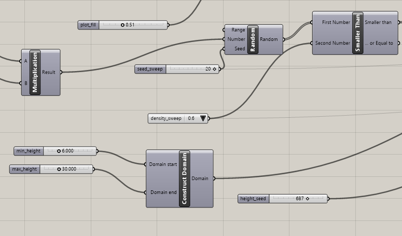Click the Domain end input parameter
Screen dimensions: 402x236
pos(163,192)
